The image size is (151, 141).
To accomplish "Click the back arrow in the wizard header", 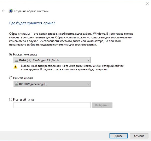I will [3, 11].
